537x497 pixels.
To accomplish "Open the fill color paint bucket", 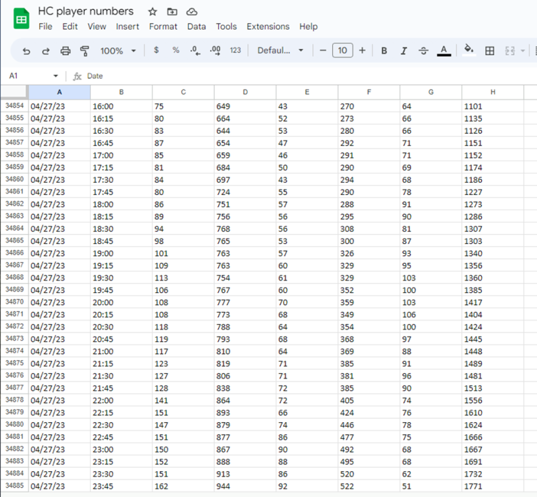I will click(469, 50).
